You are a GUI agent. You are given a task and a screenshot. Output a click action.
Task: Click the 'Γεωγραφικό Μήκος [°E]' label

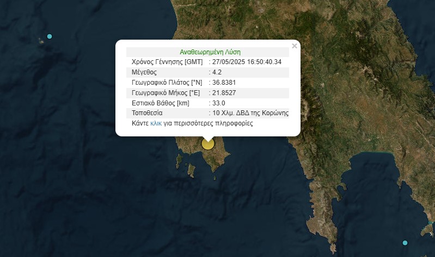coord(166,93)
